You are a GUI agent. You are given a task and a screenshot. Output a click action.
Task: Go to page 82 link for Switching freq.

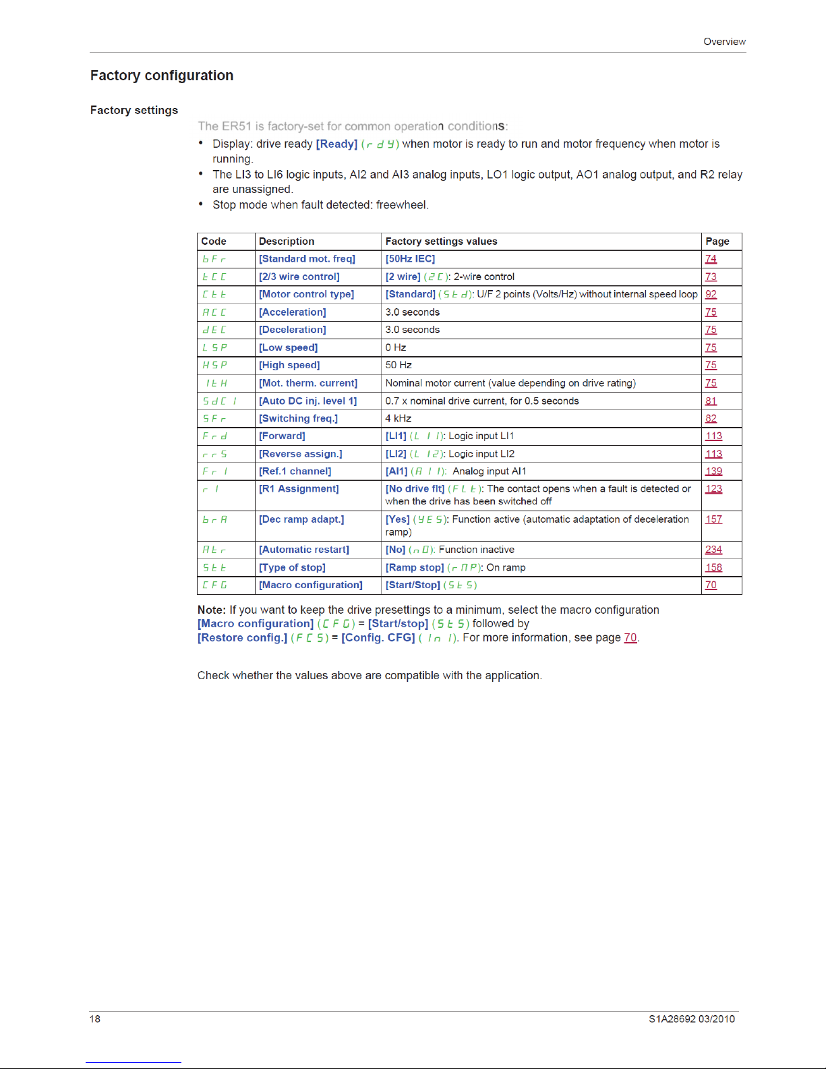click(711, 418)
